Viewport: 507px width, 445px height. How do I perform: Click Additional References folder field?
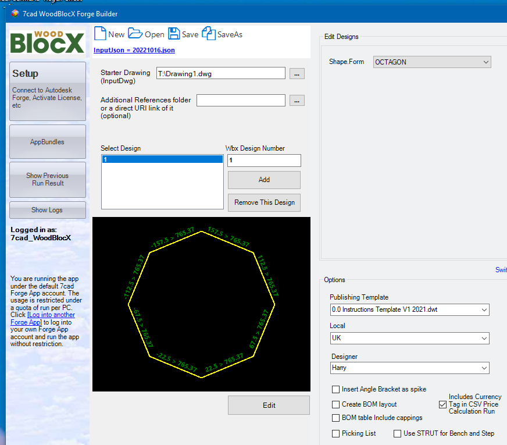pos(241,100)
